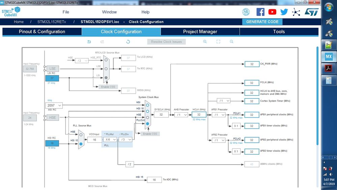
Task: Select LSI in RTC/LCD Source Mux
Action: coord(106,77)
